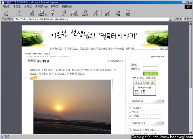
Task: Print the page with 인쇄
Action: click(x=118, y=13)
